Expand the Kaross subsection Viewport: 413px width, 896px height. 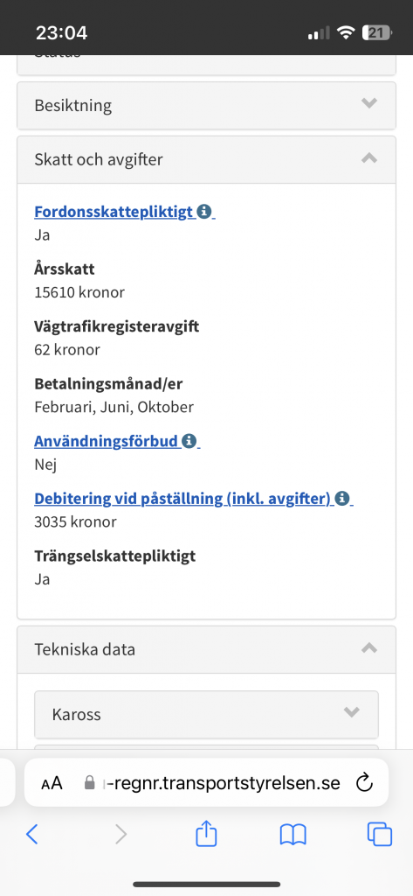[x=206, y=714]
